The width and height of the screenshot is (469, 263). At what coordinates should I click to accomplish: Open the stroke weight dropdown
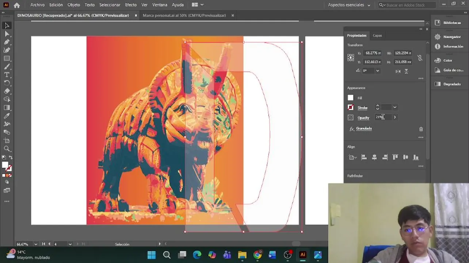tap(395, 107)
